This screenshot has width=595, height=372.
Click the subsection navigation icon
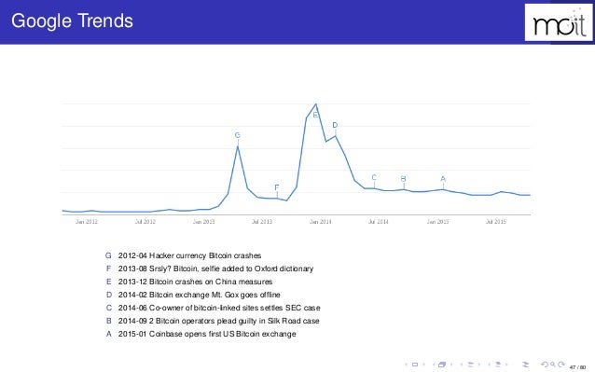471,365
